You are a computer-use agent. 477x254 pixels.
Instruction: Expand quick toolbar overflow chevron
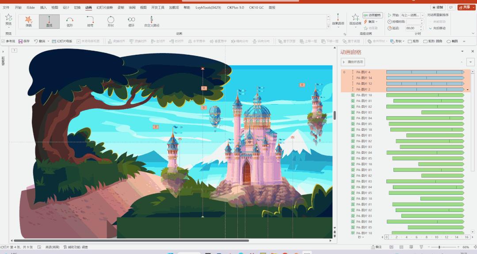tap(464, 42)
